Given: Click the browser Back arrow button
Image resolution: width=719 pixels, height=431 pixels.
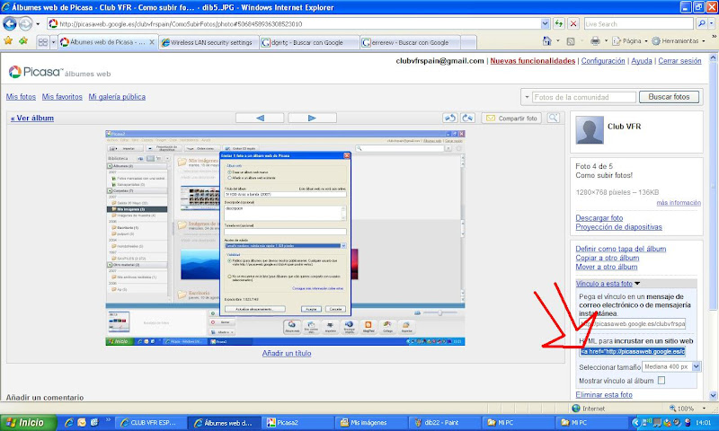Looking at the screenshot, I should click(x=10, y=23).
